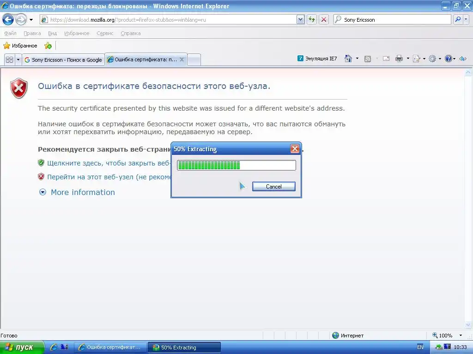Print the page with printer icon
Screen dimensions: 473x354
coord(399,59)
